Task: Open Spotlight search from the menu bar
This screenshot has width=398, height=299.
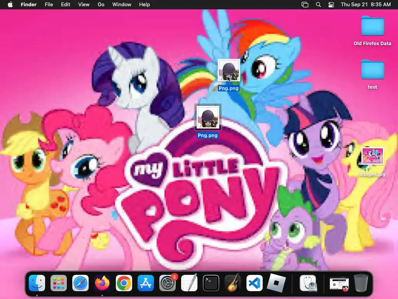Action: [x=318, y=5]
